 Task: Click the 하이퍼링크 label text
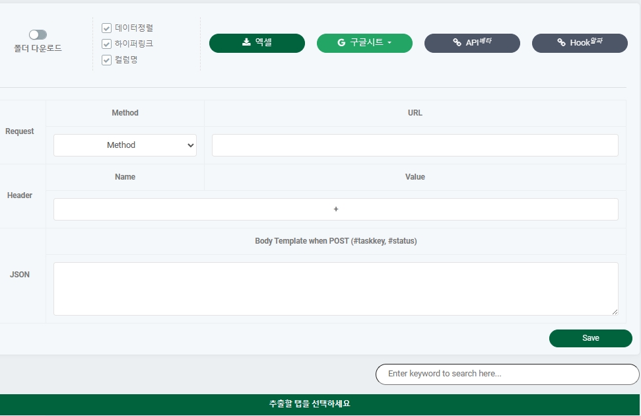[134, 44]
